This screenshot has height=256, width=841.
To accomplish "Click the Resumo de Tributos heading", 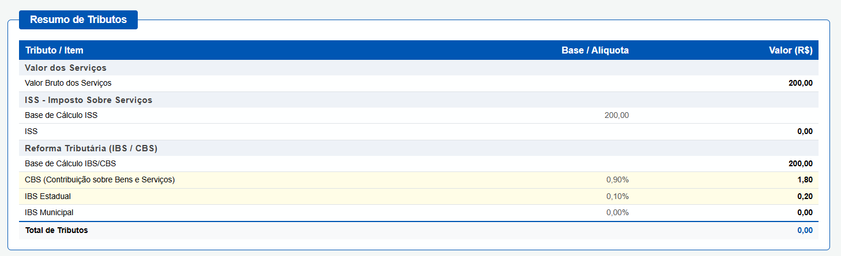I will point(78,20).
